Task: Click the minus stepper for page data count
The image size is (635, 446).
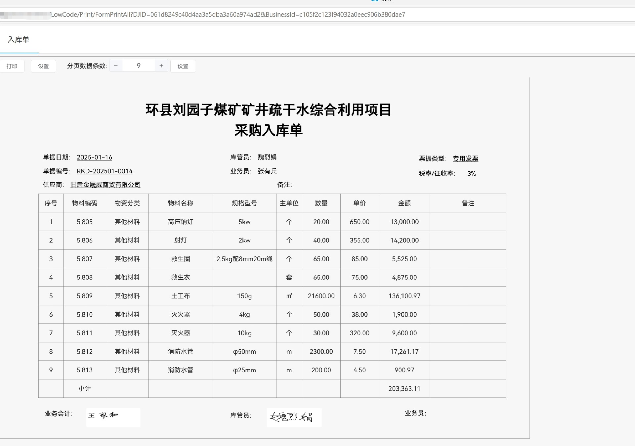Action: 116,66
